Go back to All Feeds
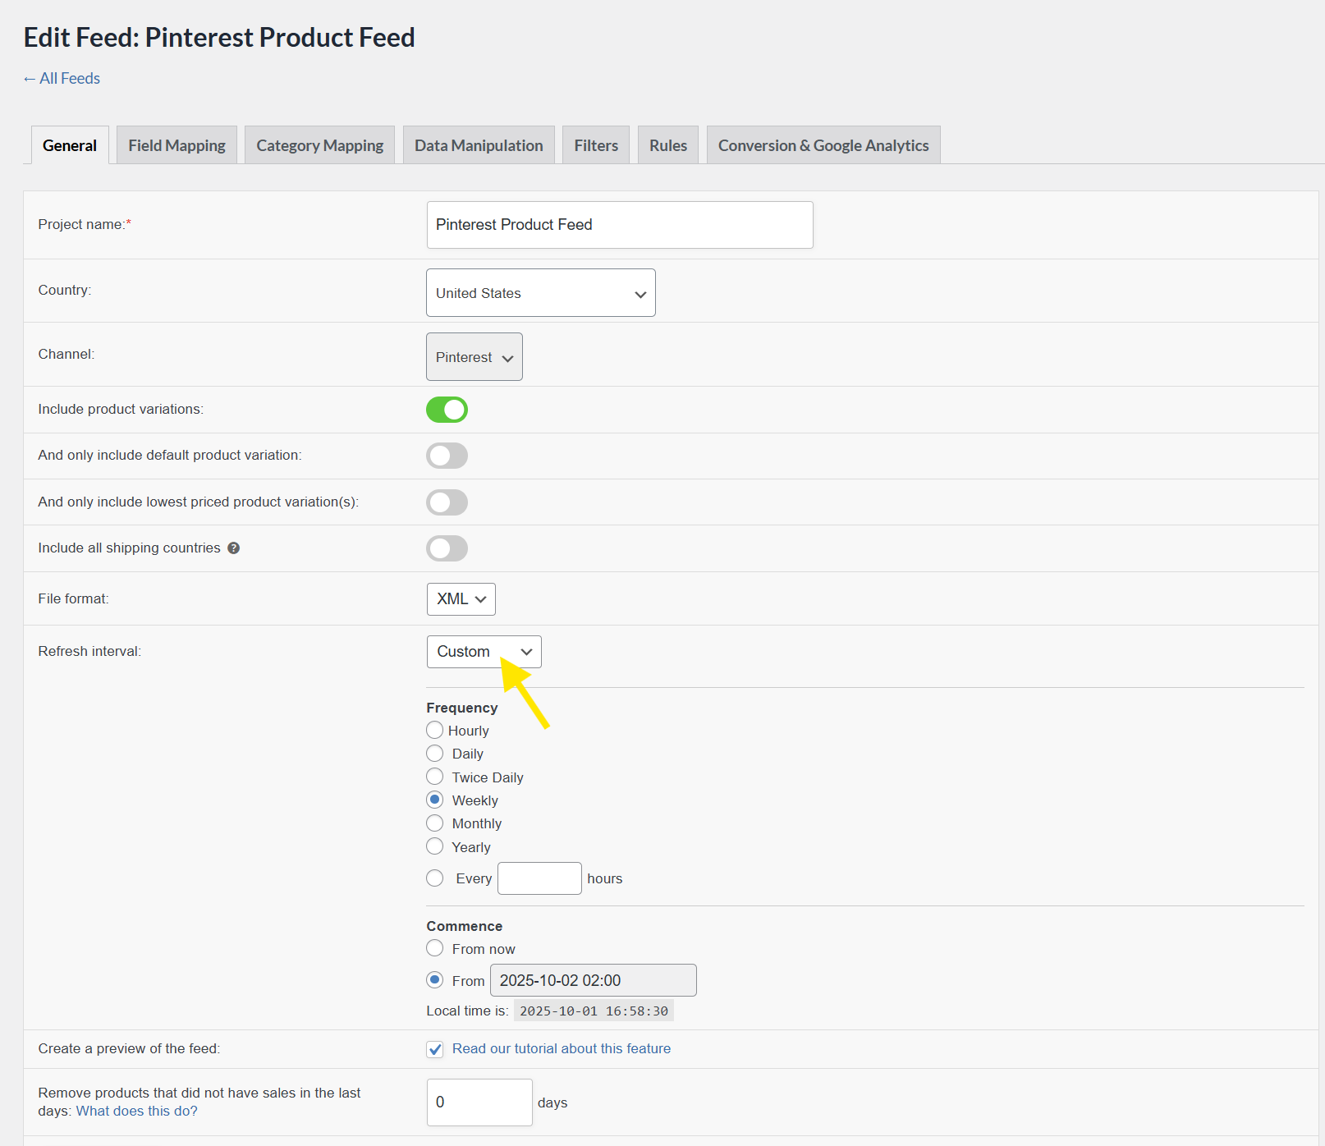The image size is (1325, 1146). 62,79
